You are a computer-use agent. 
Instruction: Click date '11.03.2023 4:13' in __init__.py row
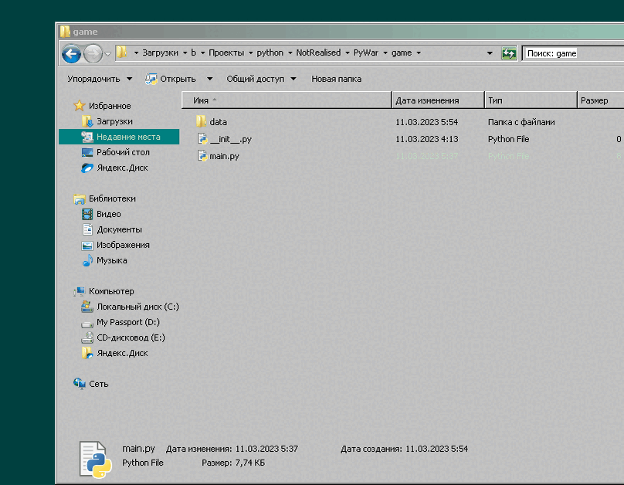point(426,139)
